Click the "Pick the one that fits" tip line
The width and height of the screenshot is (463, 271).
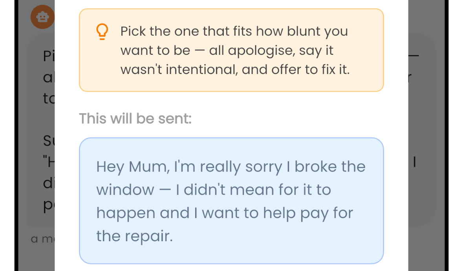234,31
